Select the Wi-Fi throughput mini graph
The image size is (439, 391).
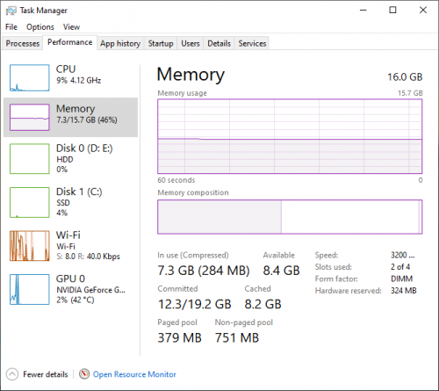30,246
